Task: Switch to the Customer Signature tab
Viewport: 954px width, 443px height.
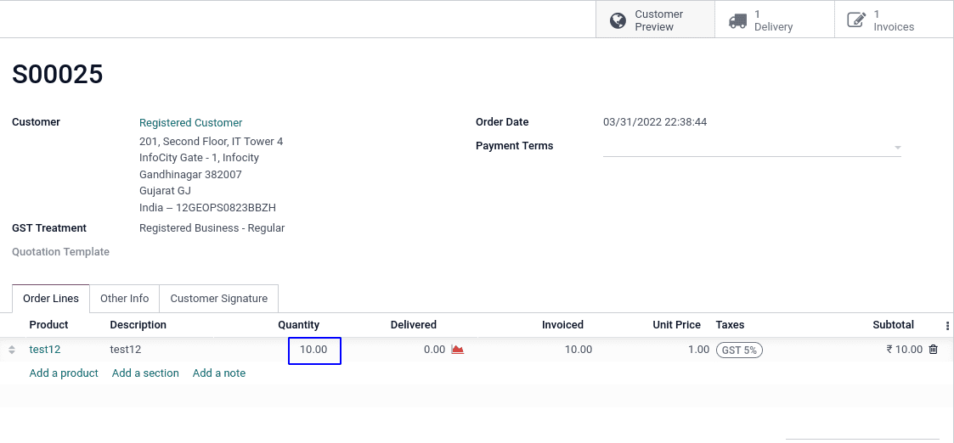Action: pos(219,299)
